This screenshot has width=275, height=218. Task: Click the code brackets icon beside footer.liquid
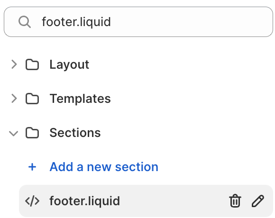pos(32,201)
